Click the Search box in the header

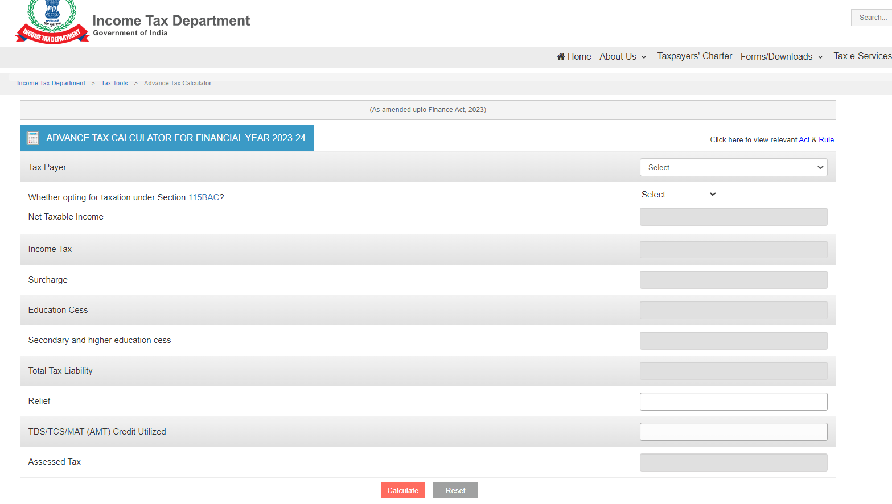click(x=872, y=18)
